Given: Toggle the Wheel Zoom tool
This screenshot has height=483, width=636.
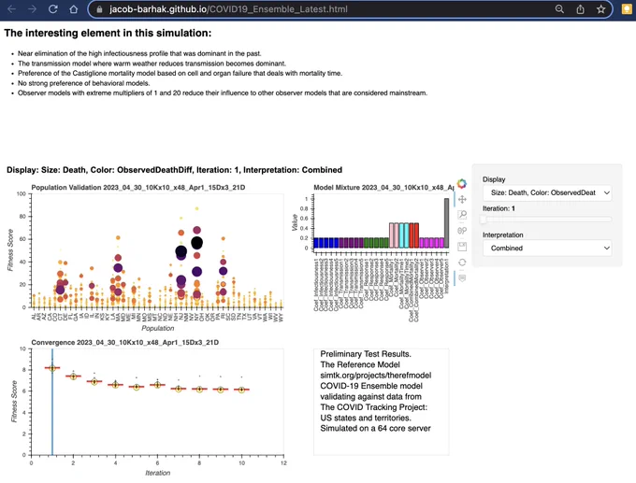Looking at the screenshot, I should tap(462, 231).
